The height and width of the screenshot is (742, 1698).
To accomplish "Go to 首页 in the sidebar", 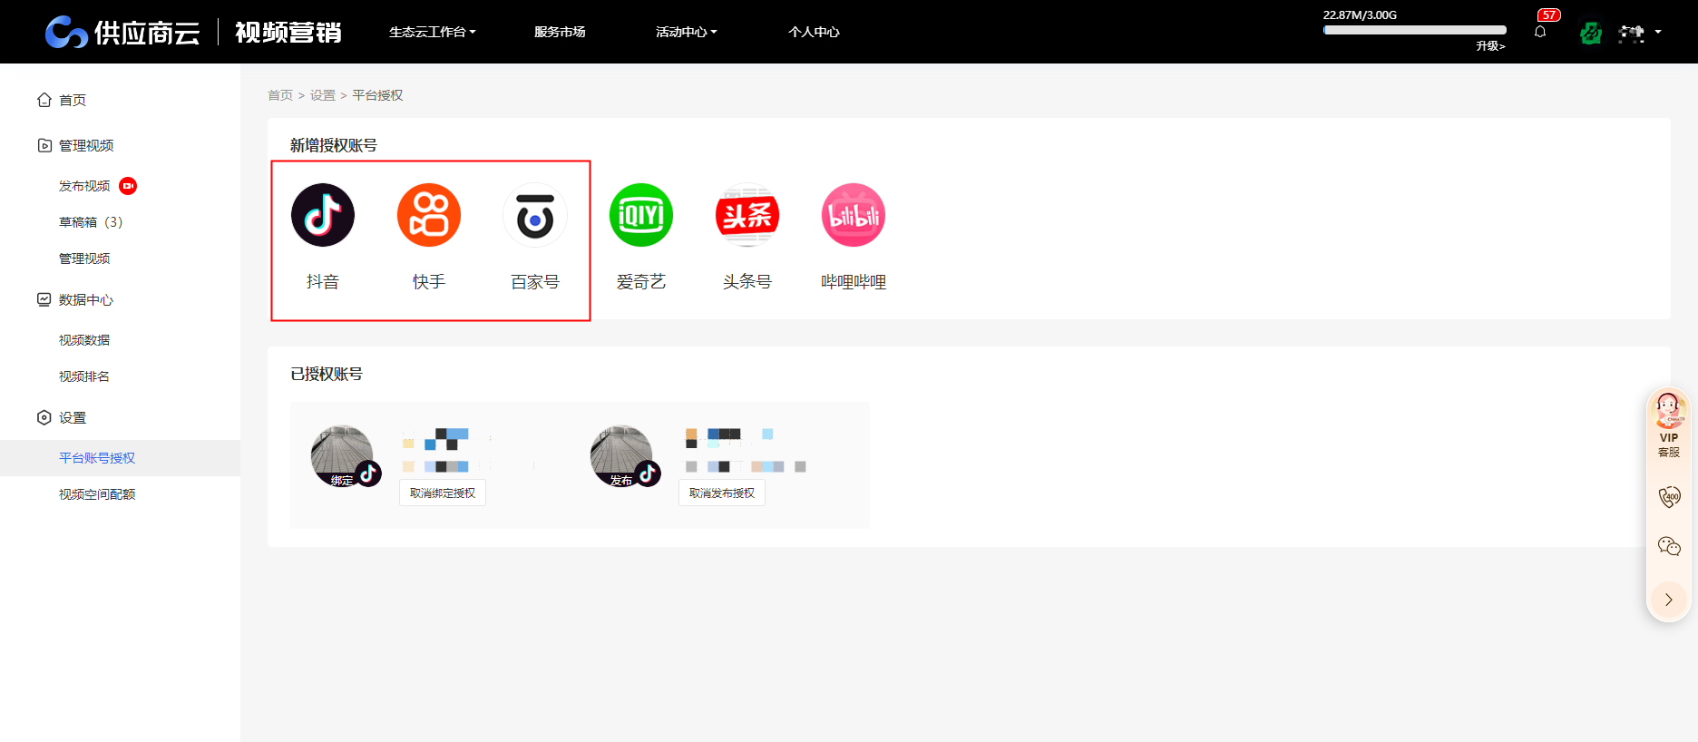I will [x=73, y=100].
